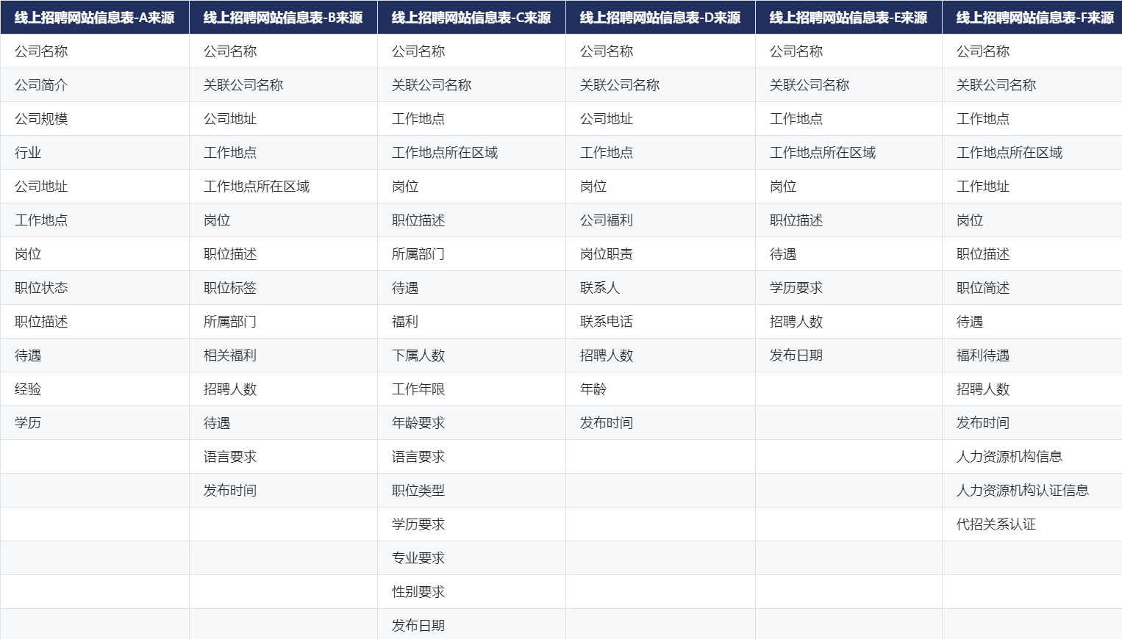Select the 线上招聘网站信息表-D来源 header
Screen dimensions: 1122x639
coord(660,17)
